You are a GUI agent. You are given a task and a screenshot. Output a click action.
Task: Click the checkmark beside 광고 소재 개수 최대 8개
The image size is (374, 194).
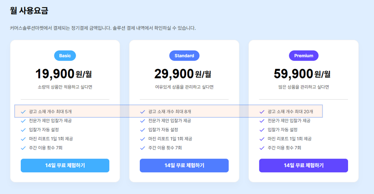(x=142, y=112)
